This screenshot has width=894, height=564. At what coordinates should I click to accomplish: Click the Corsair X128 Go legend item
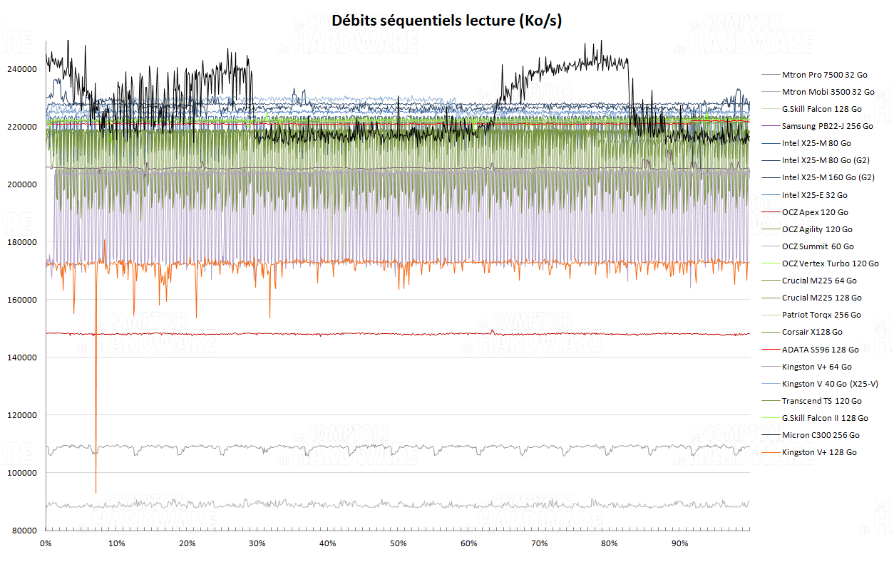(x=812, y=332)
